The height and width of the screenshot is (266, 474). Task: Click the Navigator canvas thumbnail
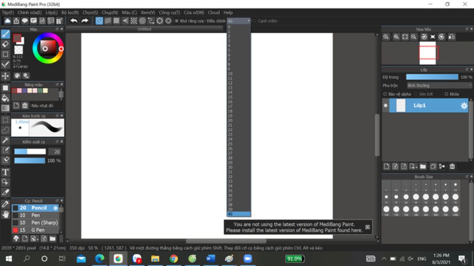click(x=427, y=53)
